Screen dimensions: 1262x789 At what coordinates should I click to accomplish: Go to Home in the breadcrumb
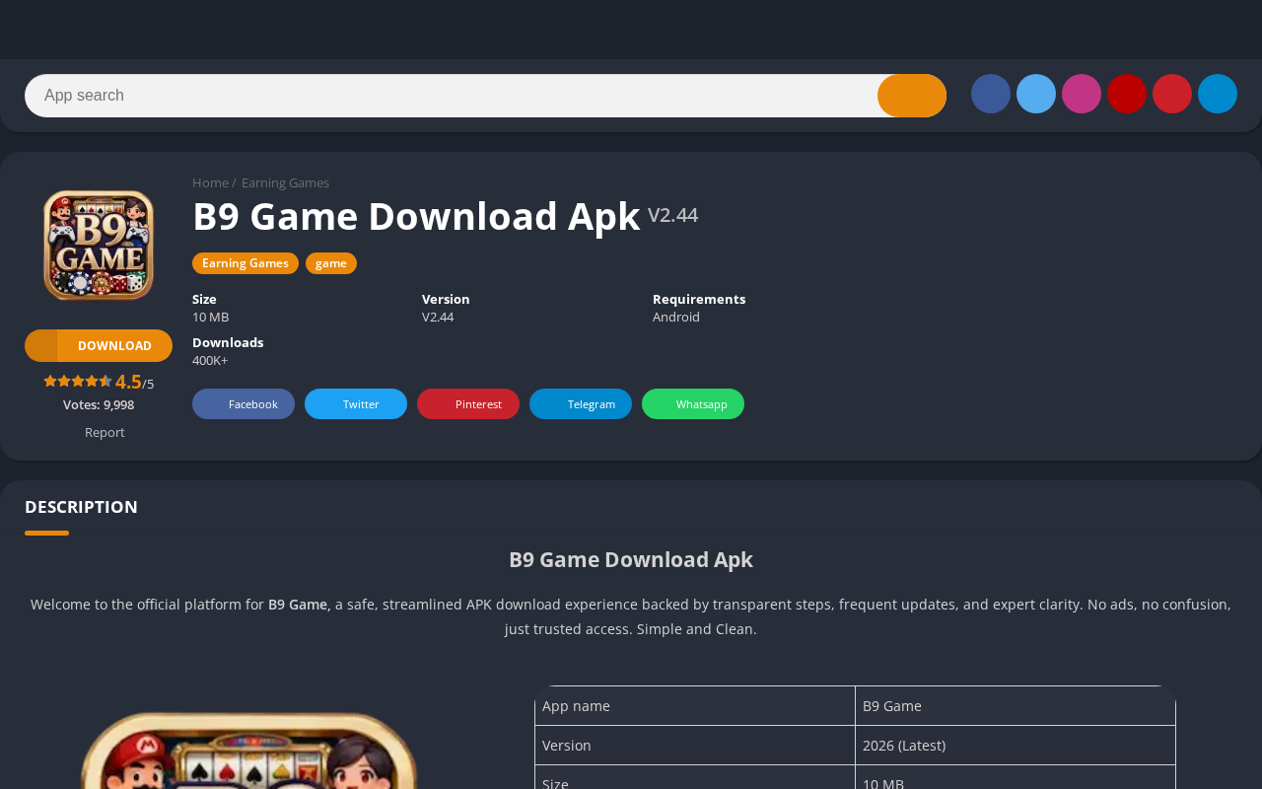(x=210, y=182)
